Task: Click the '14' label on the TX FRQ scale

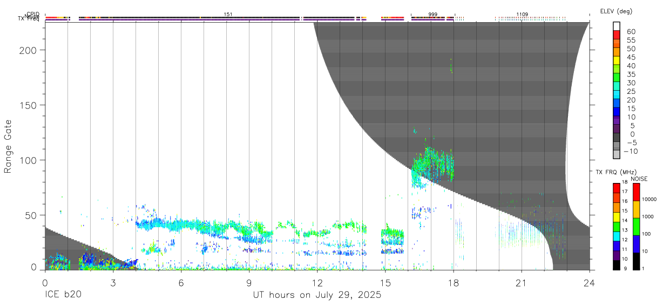Action: tap(625, 220)
